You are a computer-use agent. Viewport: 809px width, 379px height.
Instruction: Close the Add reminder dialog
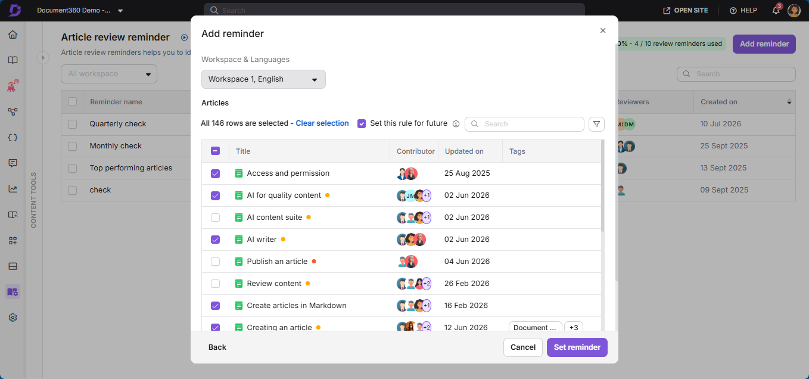coord(603,30)
